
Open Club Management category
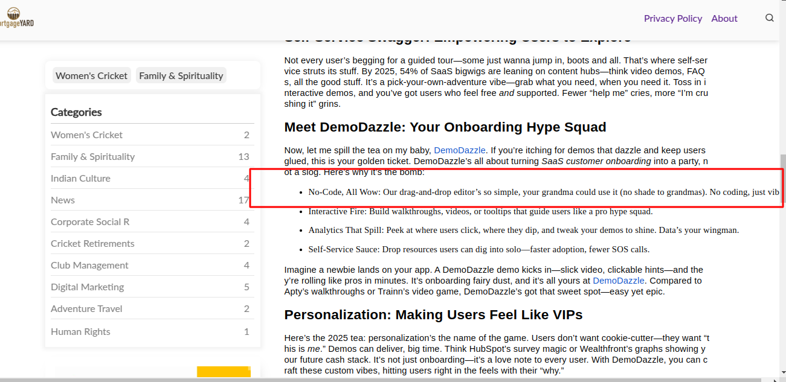[x=89, y=265]
